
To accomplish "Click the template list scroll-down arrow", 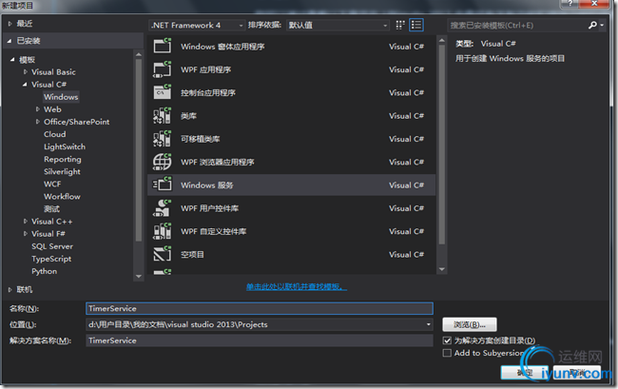I will point(442,269).
